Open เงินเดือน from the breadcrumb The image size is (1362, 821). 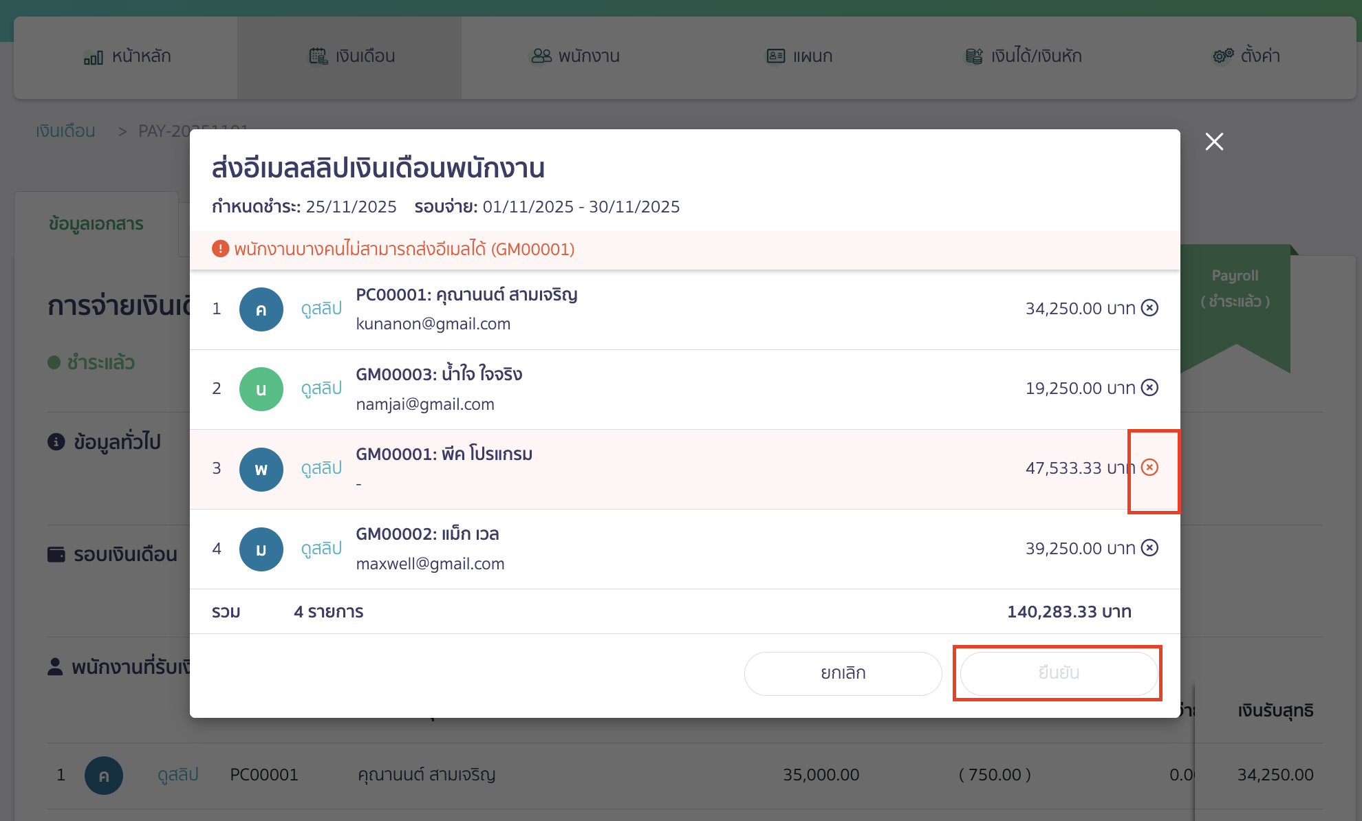65,131
